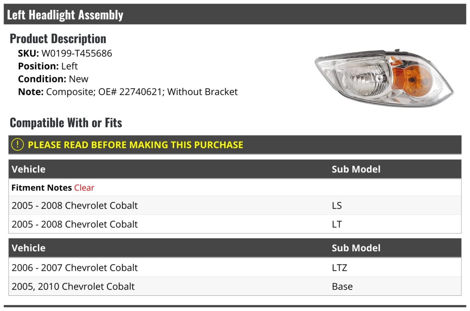Click the SKU W0199-T455686 text
This screenshot has width=470, height=311.
click(65, 53)
